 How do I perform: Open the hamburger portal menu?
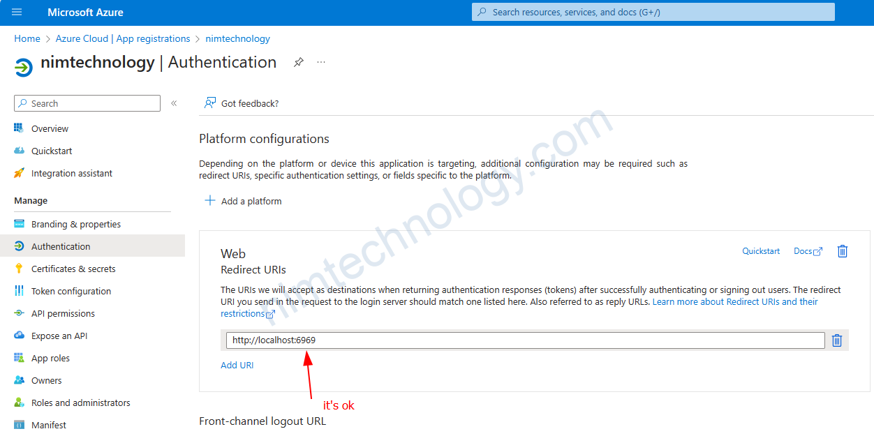(17, 13)
